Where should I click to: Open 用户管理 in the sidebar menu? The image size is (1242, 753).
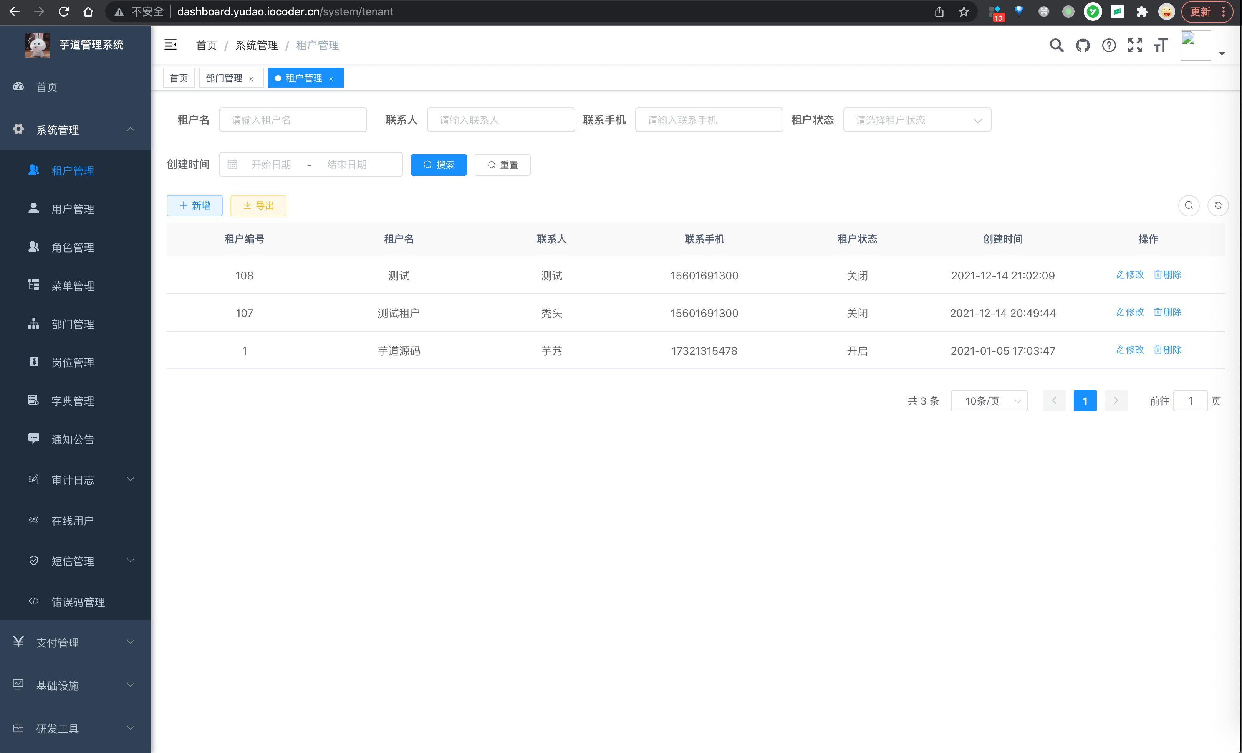click(x=72, y=208)
